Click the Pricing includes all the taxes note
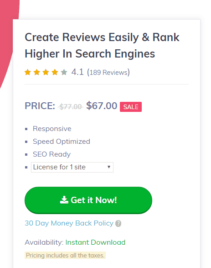Screen dimensions: 211x268 (x=65, y=255)
